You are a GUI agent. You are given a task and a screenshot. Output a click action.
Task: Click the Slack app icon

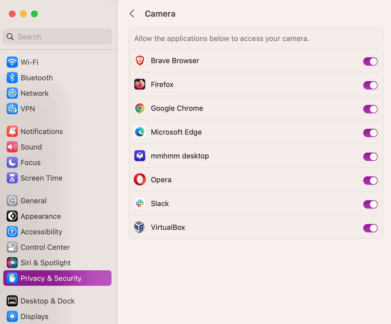click(140, 204)
